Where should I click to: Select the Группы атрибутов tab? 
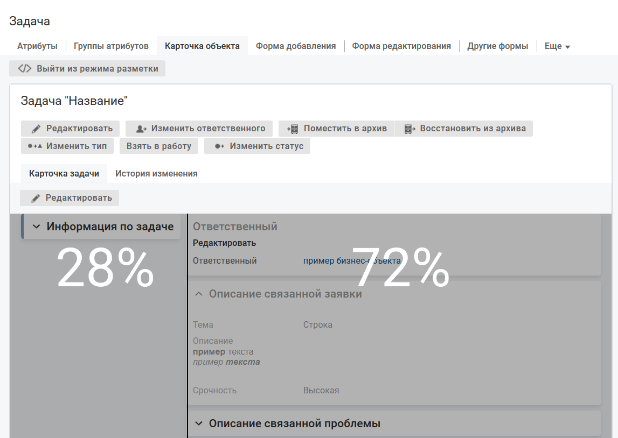pos(111,46)
